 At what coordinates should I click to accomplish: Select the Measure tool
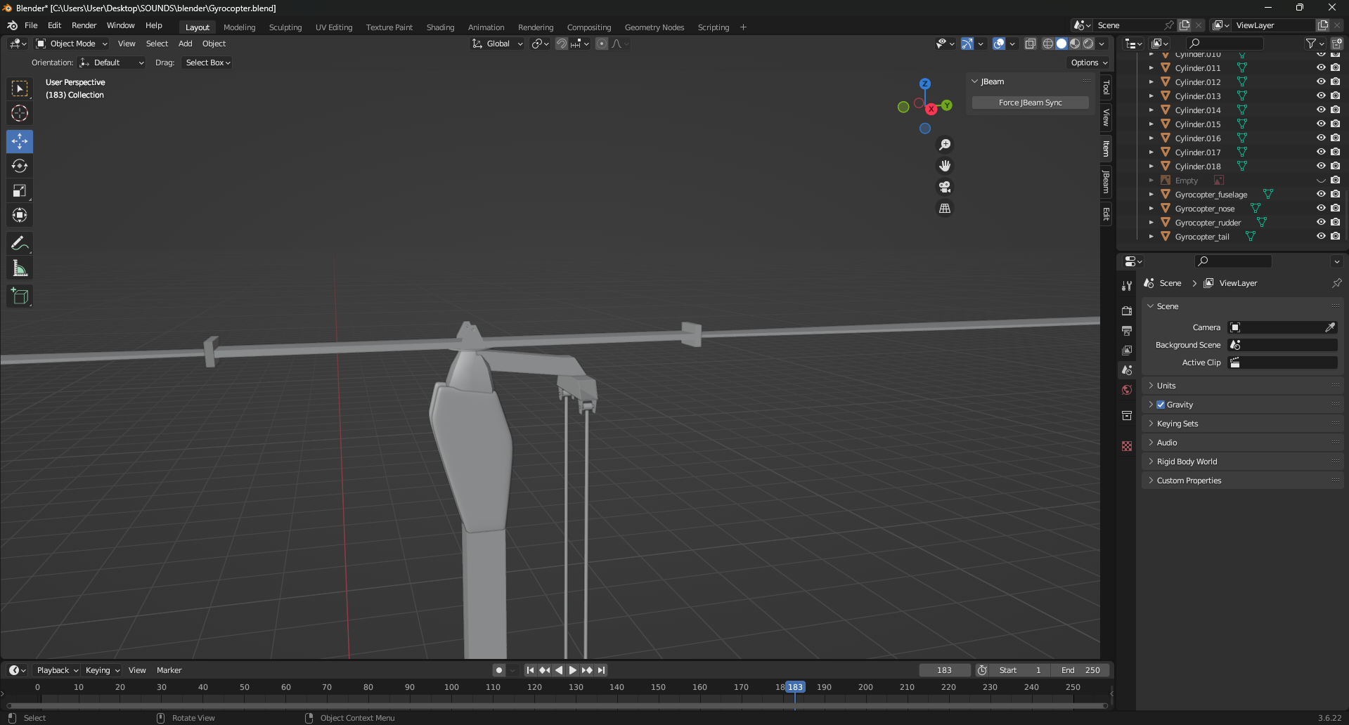click(20, 268)
